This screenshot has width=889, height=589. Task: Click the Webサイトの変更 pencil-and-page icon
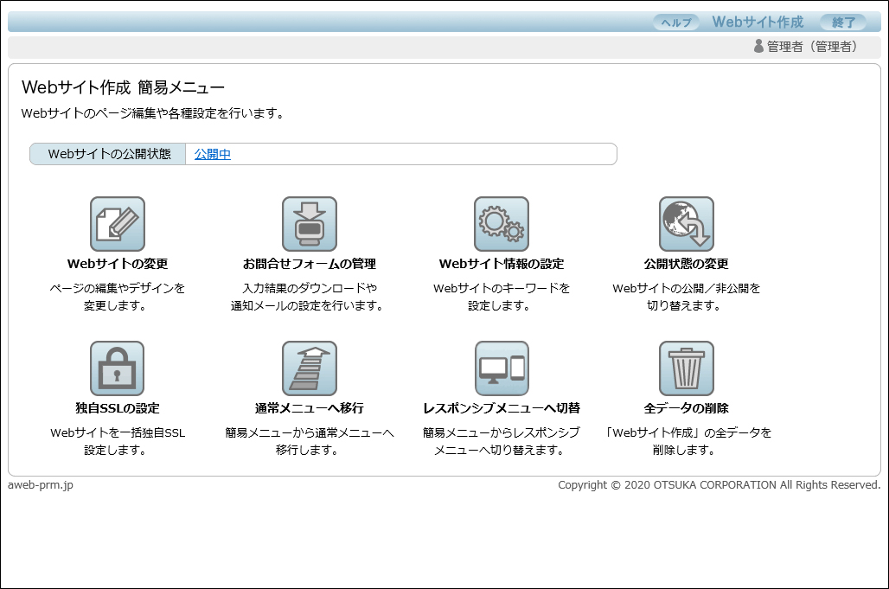pos(118,224)
